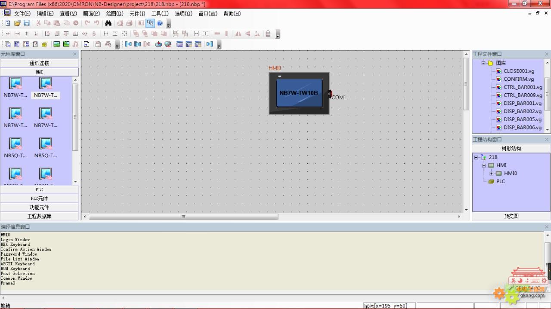Click the project file list scroll-down arrow

pyautogui.click(x=547, y=129)
